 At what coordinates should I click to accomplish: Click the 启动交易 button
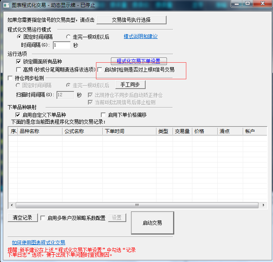152,223
